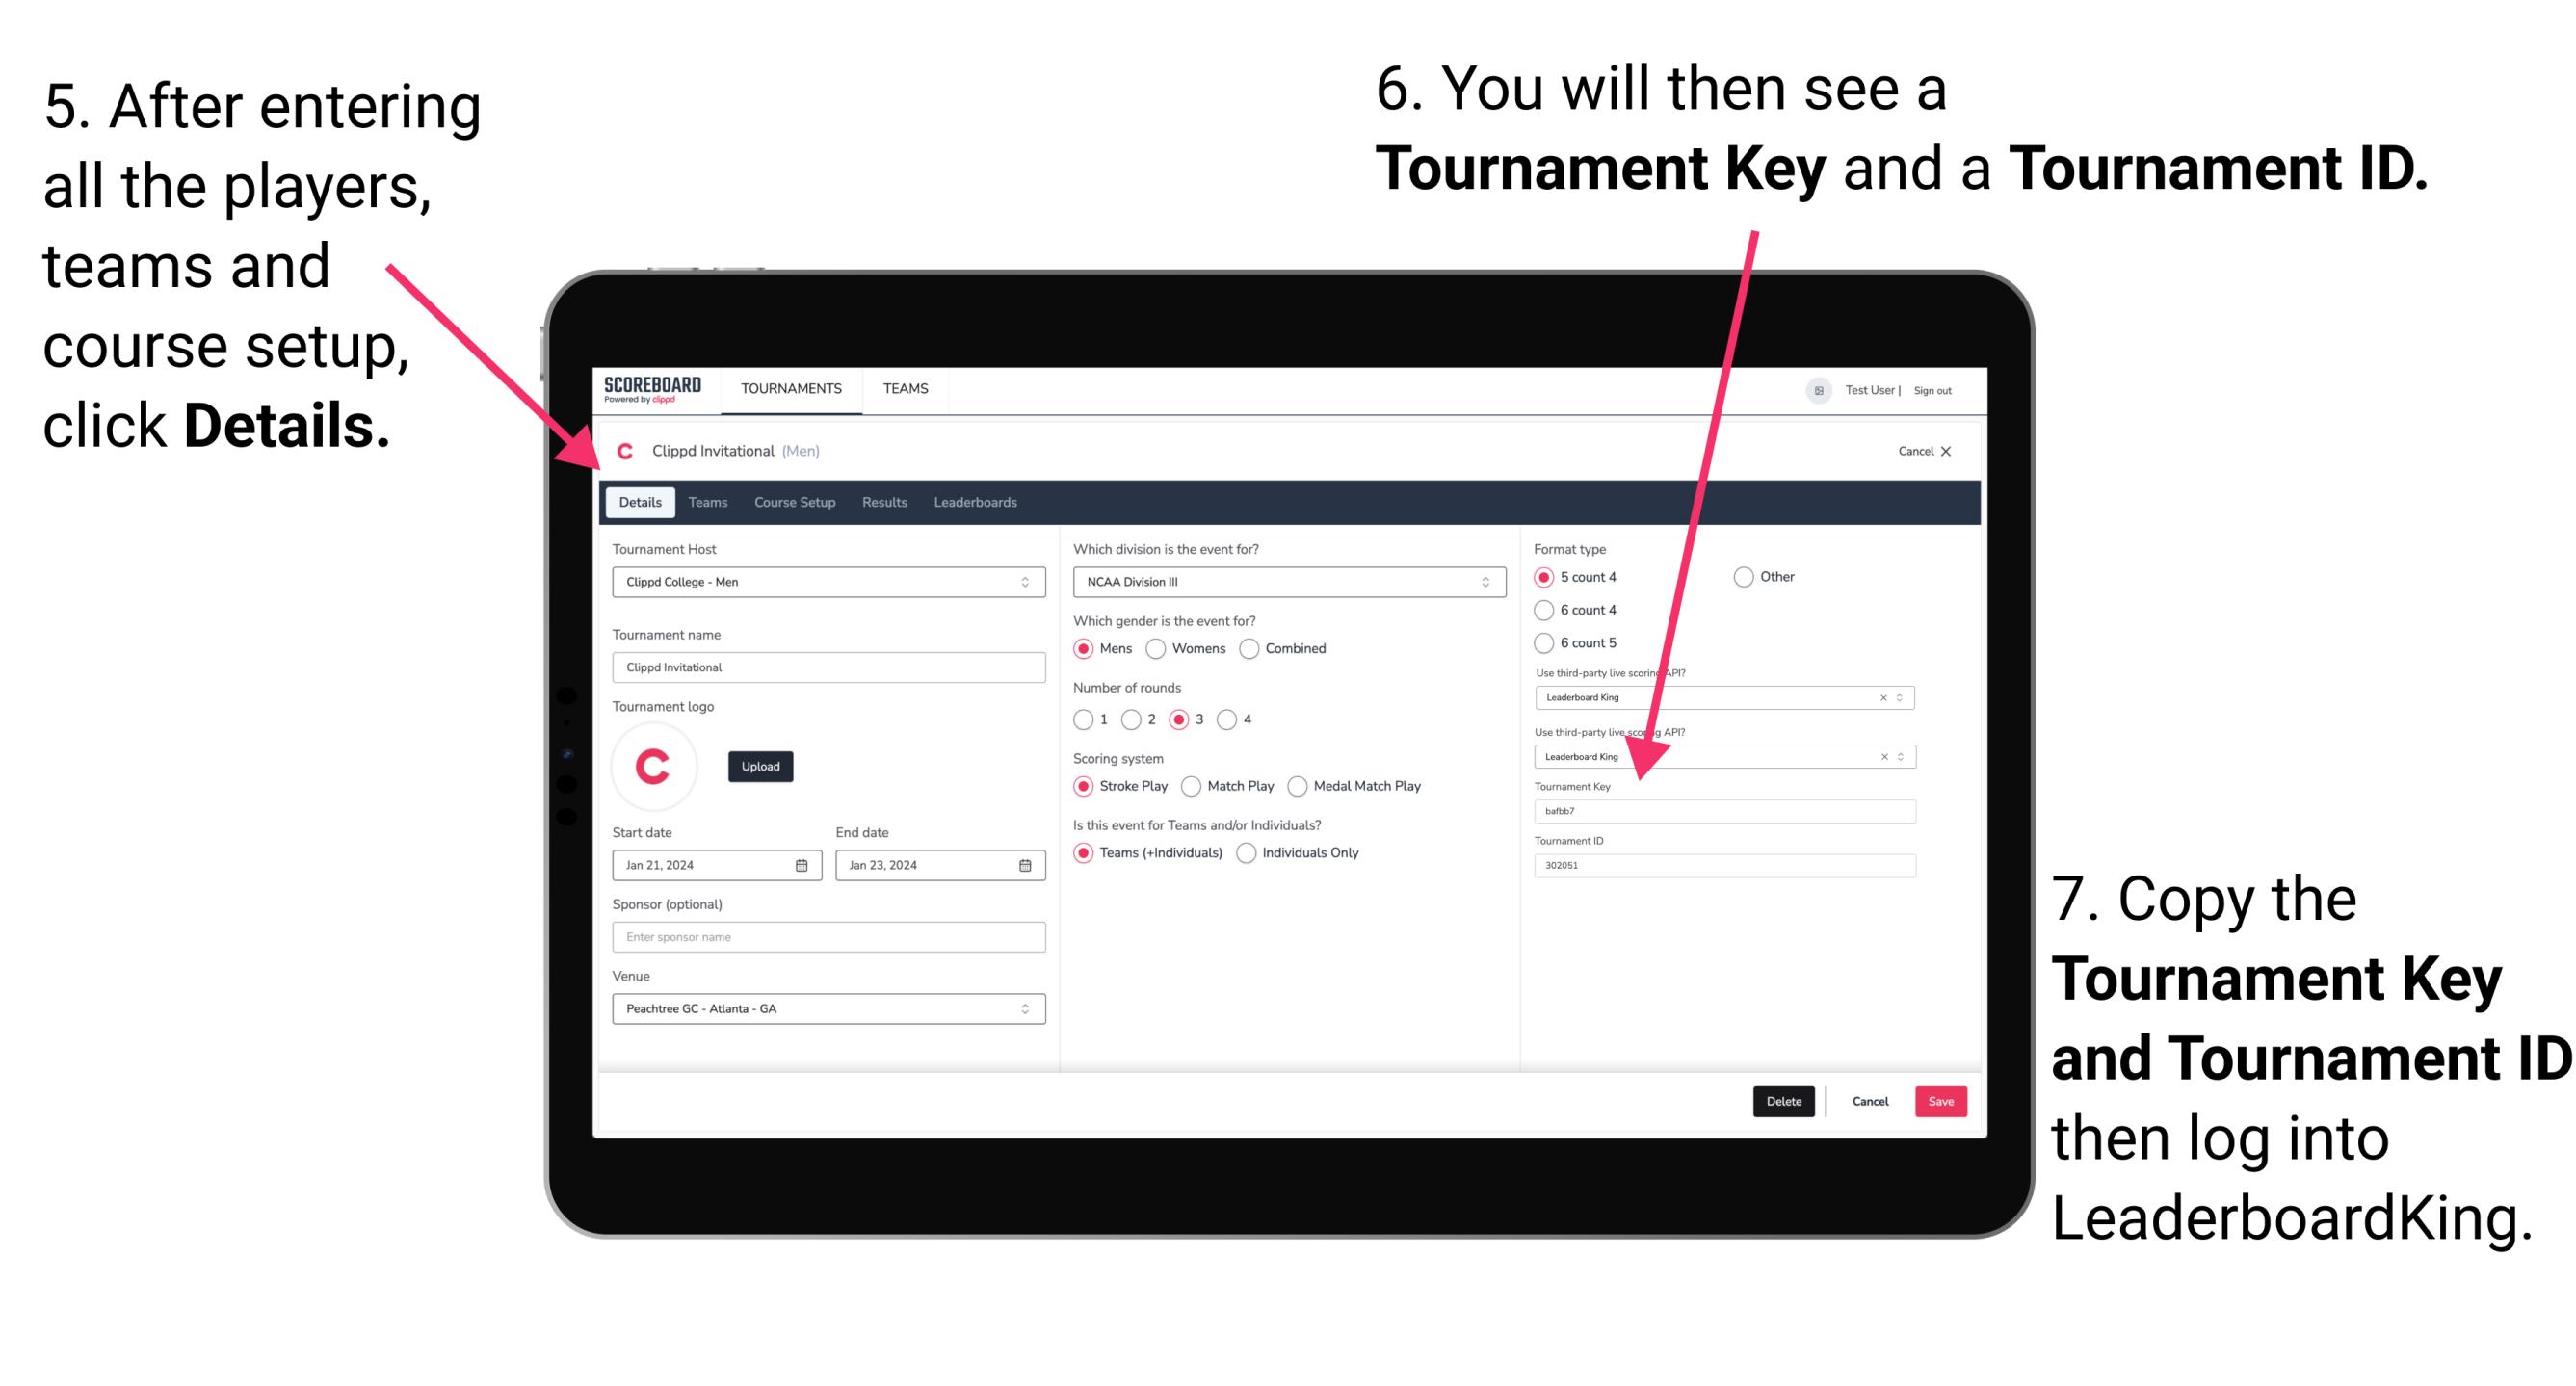The height and width of the screenshot is (1386, 2576).
Task: Toggle 3 rounds selection
Action: (1183, 719)
